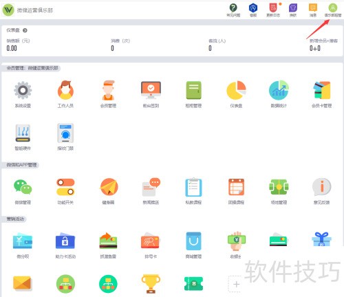Open 系统设置 gear icon
Screen dimensions: 344x297
pyautogui.click(x=23, y=90)
